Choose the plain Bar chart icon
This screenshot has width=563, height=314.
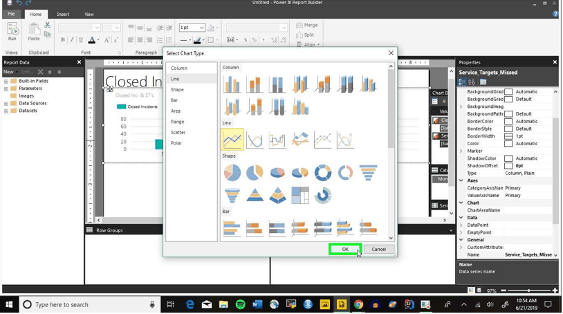[x=232, y=228]
